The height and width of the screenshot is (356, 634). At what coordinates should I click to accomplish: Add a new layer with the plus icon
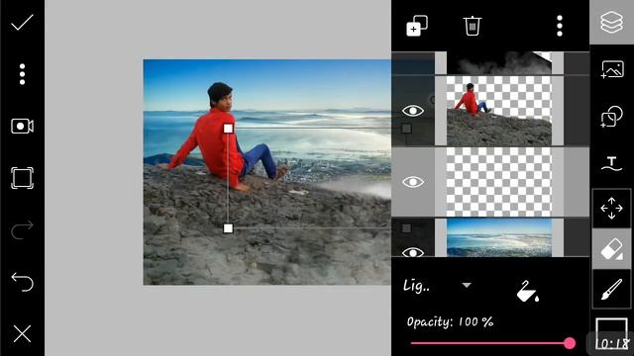pyautogui.click(x=417, y=26)
